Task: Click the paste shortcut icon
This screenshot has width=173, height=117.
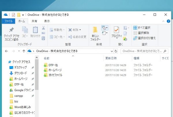Action: (x=43, y=38)
